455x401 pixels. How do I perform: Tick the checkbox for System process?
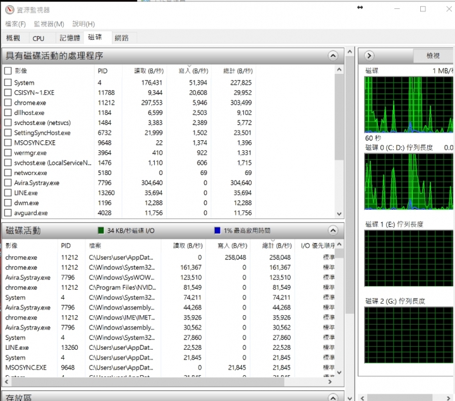(8, 83)
